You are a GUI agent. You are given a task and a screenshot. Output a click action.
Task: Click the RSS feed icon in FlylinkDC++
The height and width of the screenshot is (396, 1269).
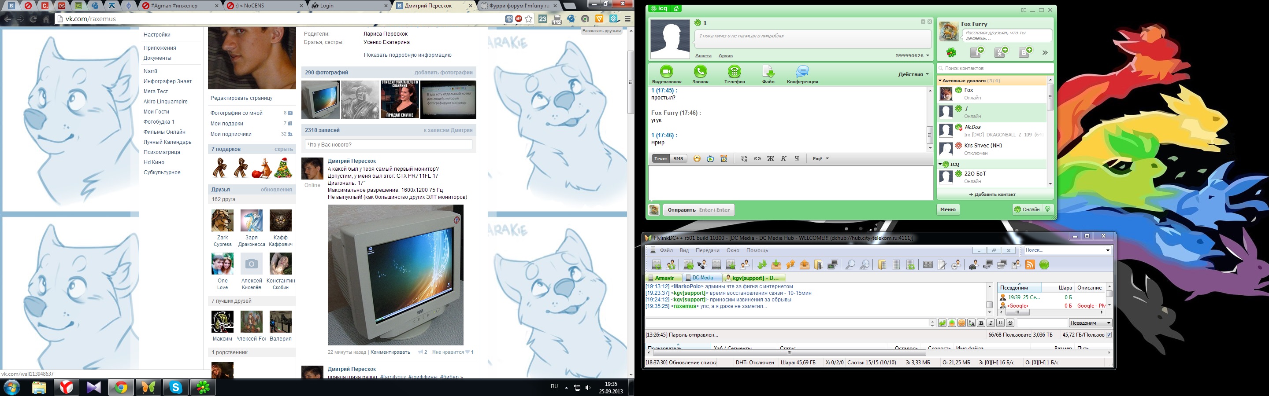click(1030, 265)
